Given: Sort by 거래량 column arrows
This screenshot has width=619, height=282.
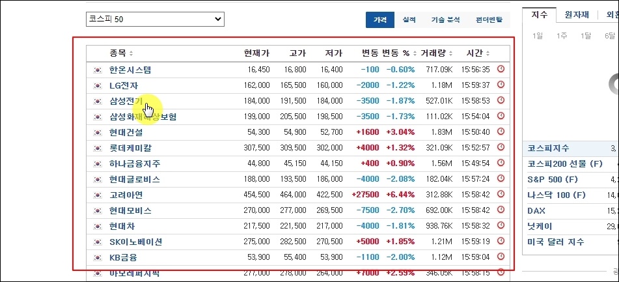Looking at the screenshot, I should pyautogui.click(x=451, y=53).
